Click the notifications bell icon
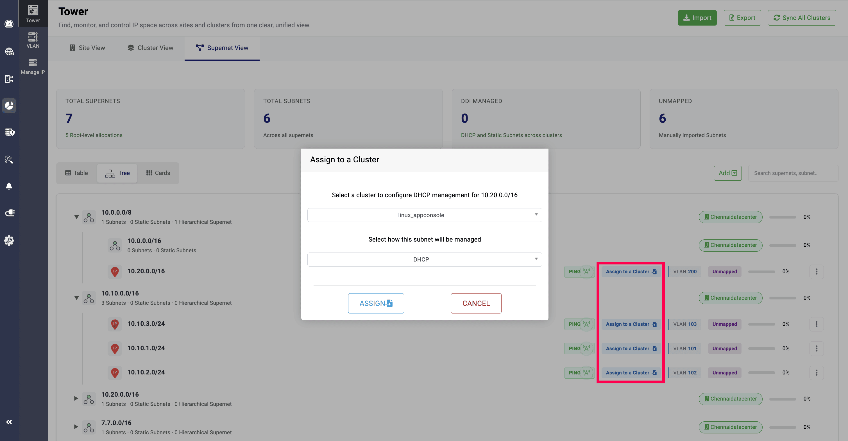Image resolution: width=848 pixels, height=441 pixels. (x=9, y=186)
